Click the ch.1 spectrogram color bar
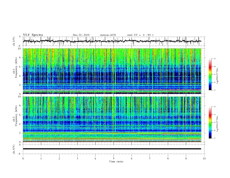 point(210,74)
